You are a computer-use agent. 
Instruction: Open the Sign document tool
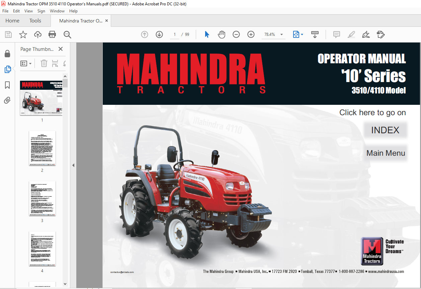tap(366, 34)
